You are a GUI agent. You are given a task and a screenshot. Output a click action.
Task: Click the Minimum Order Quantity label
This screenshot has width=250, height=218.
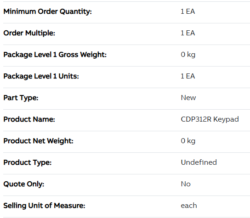pos(47,11)
